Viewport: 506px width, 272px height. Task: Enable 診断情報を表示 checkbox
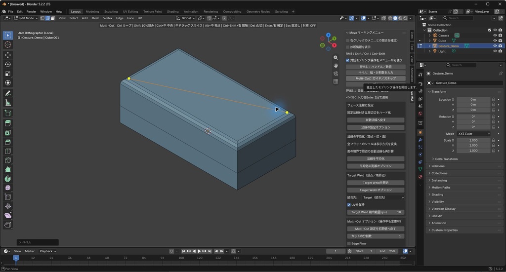click(348, 47)
